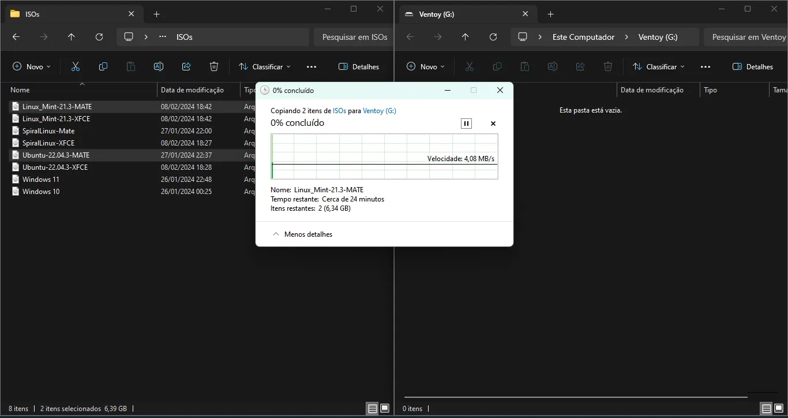Switch ISOs window to large icons view

(385, 408)
